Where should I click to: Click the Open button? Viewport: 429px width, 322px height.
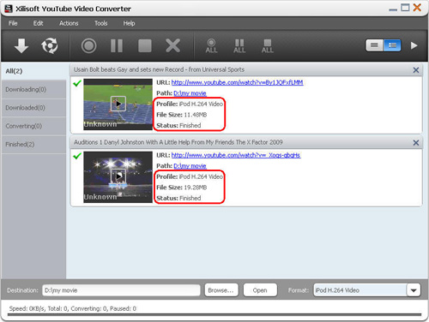pyautogui.click(x=260, y=290)
